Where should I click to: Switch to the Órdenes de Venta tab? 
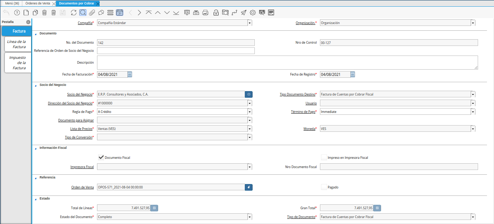(38, 3)
